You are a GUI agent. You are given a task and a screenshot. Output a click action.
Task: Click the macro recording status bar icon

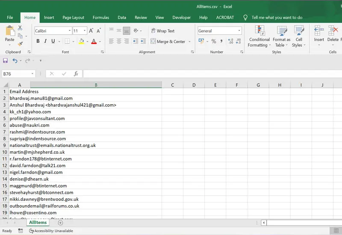point(21,231)
